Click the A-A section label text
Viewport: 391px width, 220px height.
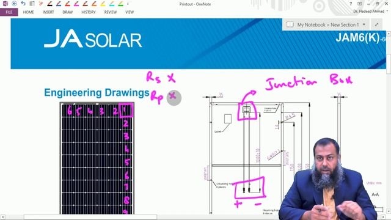[375, 194]
